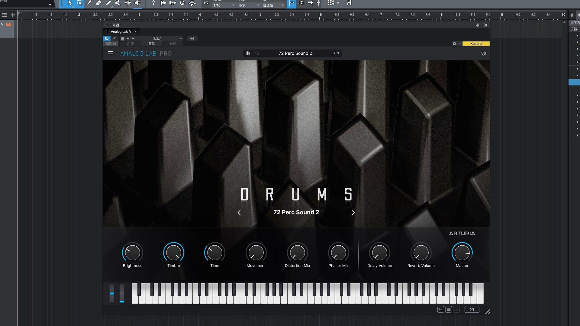The height and width of the screenshot is (326, 580).
Task: Toggle cursor follows edit position button
Action: (x=318, y=3)
